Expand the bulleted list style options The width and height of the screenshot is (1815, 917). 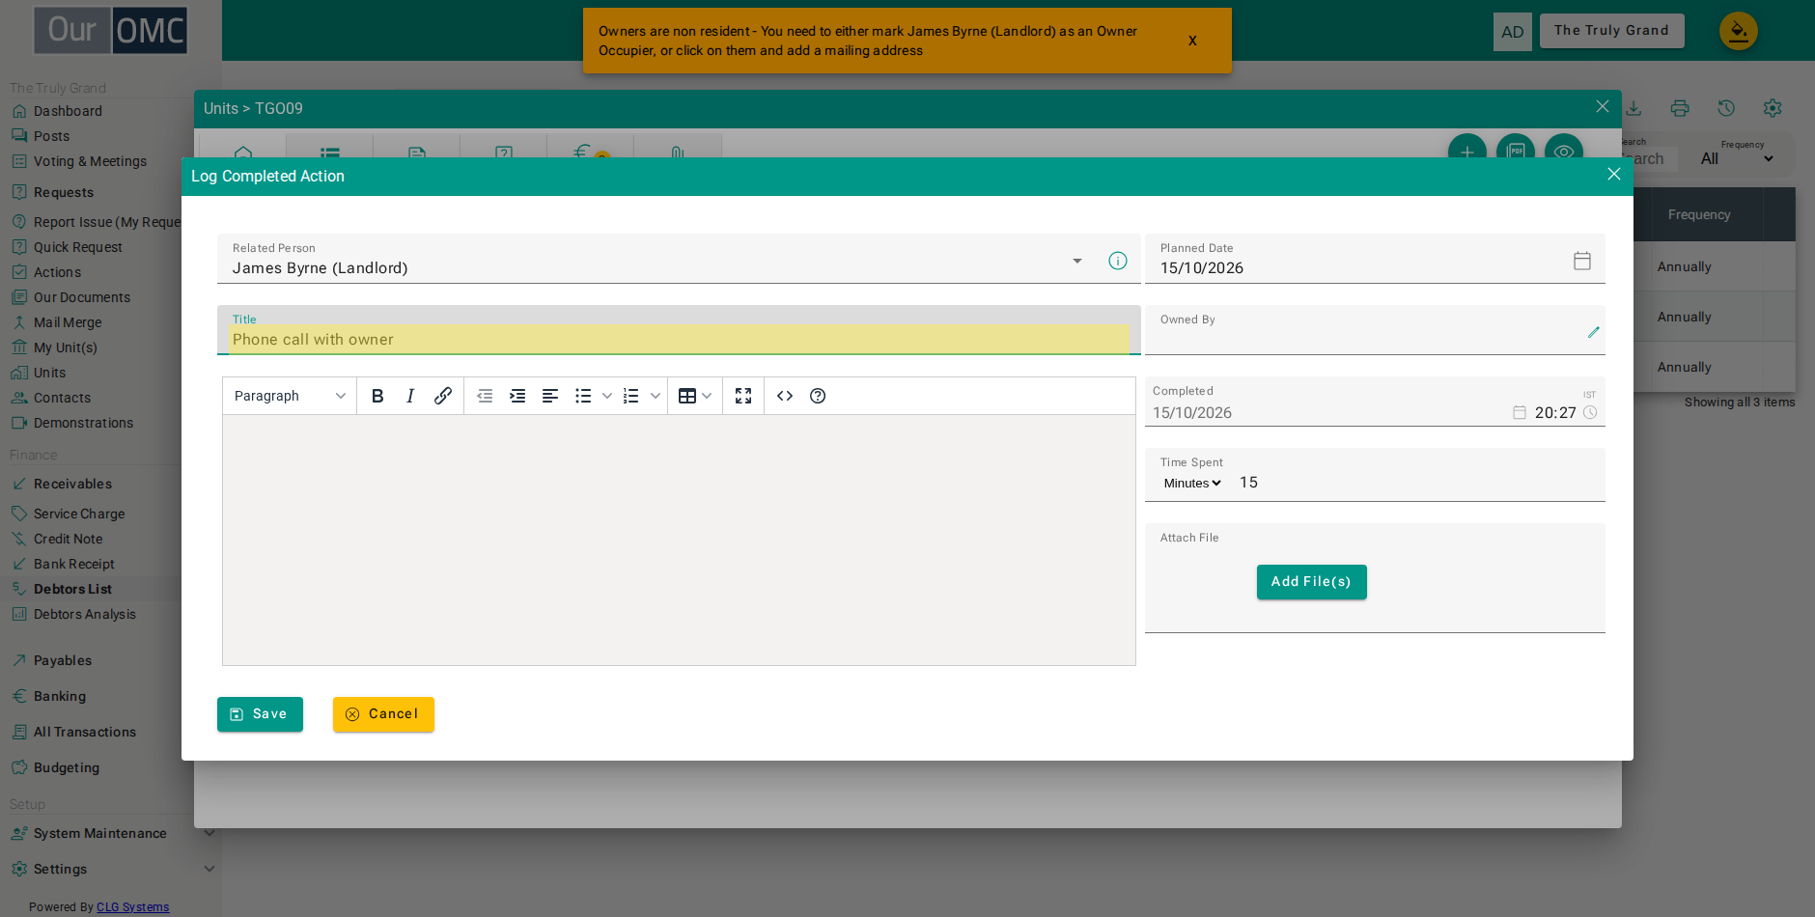(x=607, y=396)
